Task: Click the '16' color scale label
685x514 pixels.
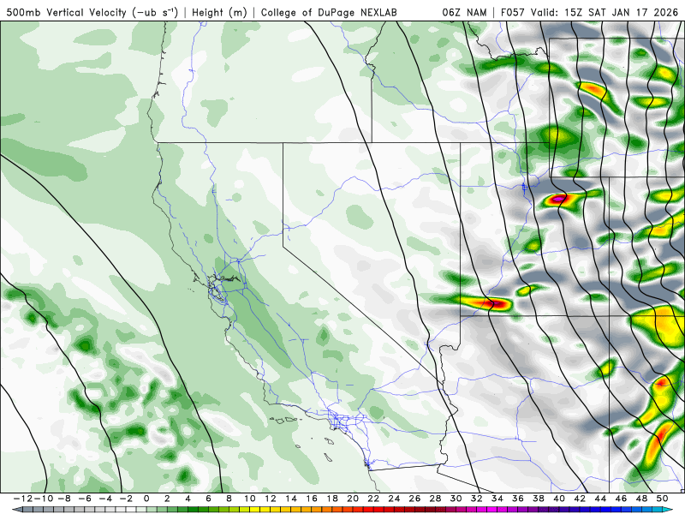Action: (312, 499)
